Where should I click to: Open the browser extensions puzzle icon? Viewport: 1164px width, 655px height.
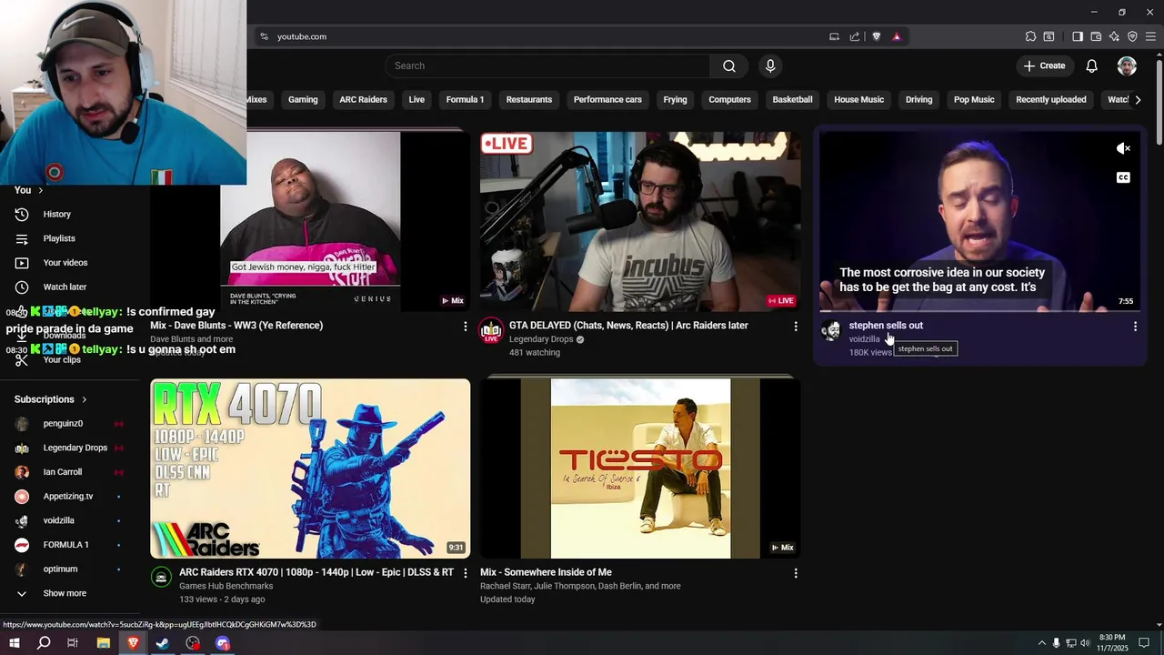(1030, 36)
